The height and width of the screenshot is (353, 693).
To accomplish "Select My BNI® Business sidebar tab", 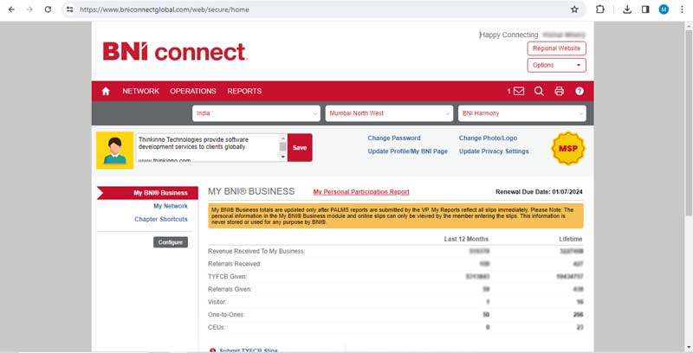I will pyautogui.click(x=147, y=193).
